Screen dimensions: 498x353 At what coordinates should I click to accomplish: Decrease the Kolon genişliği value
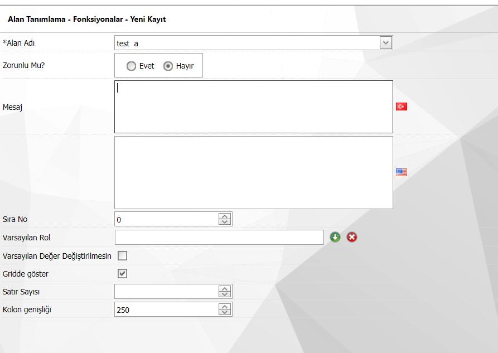(225, 312)
